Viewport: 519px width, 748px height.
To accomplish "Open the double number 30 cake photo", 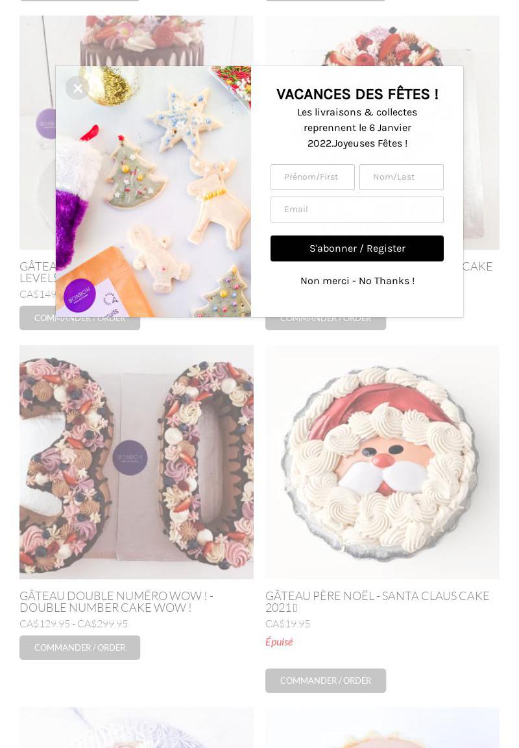I will coord(136,463).
